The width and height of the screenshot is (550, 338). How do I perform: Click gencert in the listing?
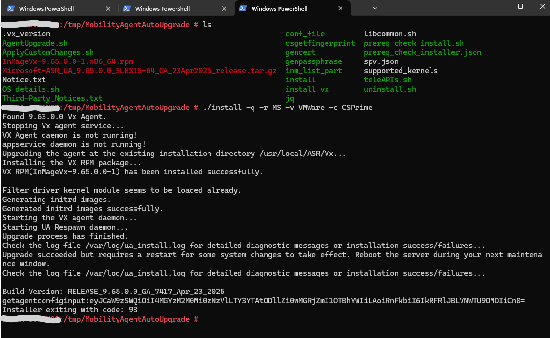[x=300, y=52]
